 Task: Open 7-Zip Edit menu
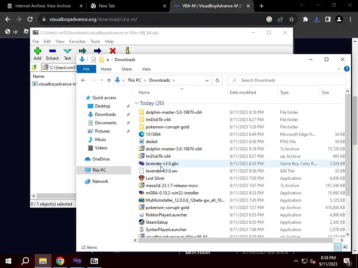tap(47, 42)
